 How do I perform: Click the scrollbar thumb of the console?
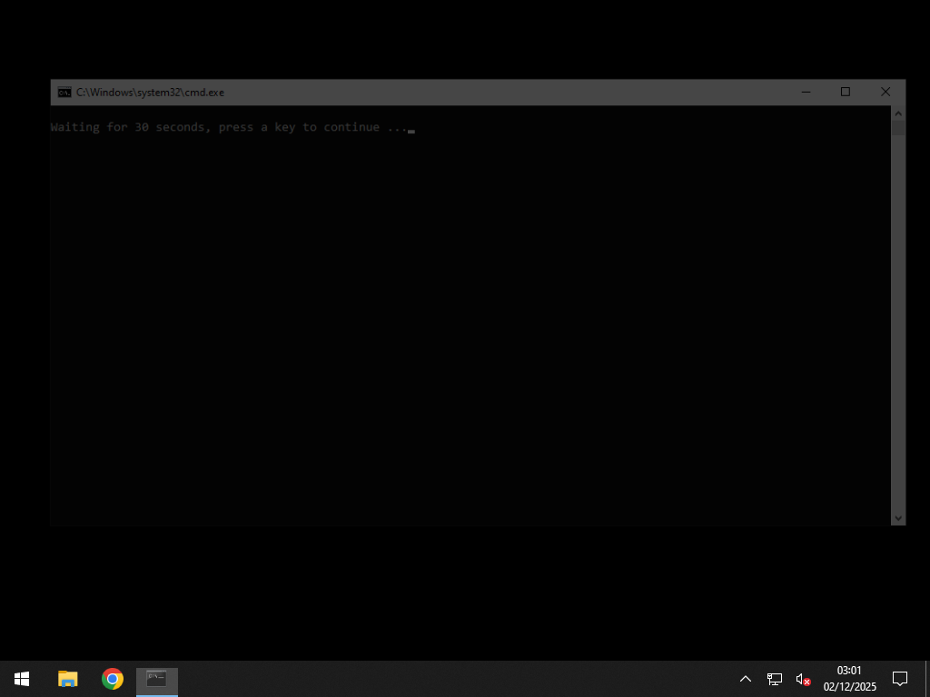point(898,127)
